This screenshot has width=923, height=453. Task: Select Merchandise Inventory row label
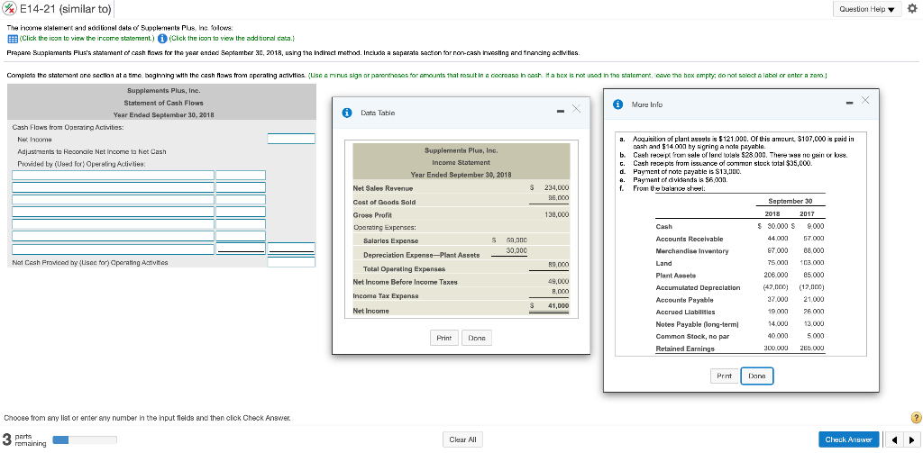pos(691,251)
